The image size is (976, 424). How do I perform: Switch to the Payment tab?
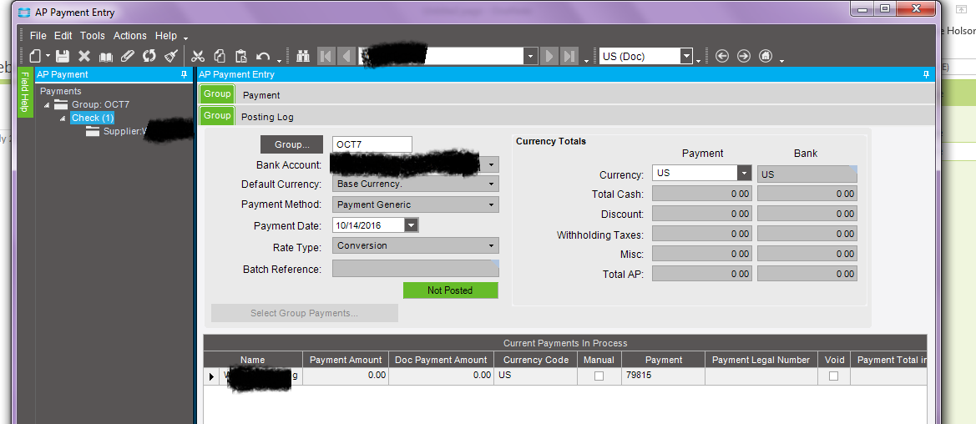click(261, 95)
